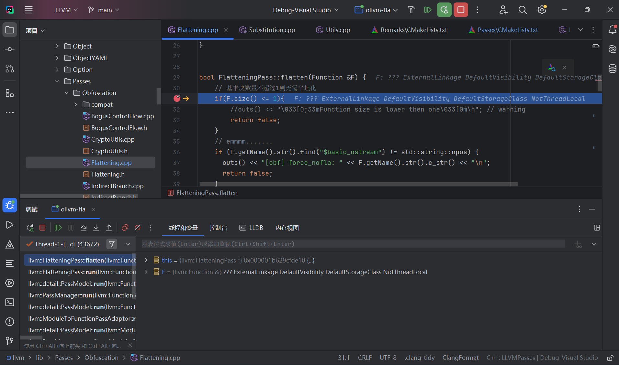The width and height of the screenshot is (619, 365).
Task: Open the CMake tool window
Action: [10, 244]
